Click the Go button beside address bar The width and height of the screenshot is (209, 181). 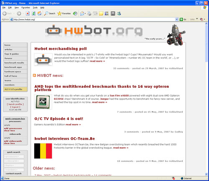click(183, 19)
